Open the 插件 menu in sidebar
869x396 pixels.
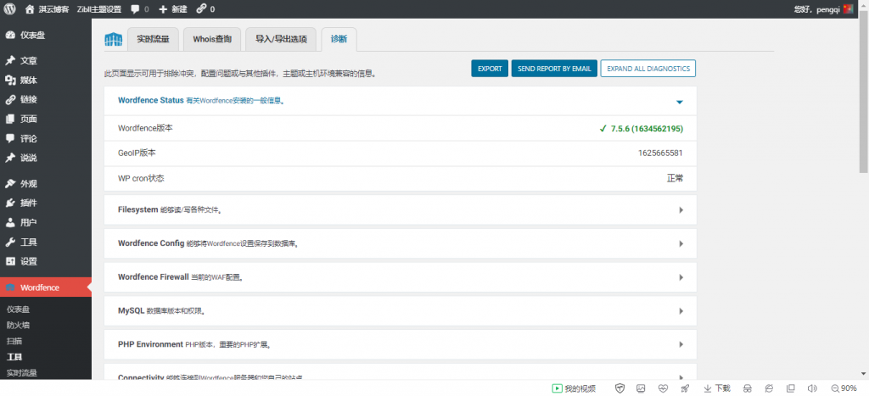[x=28, y=204]
